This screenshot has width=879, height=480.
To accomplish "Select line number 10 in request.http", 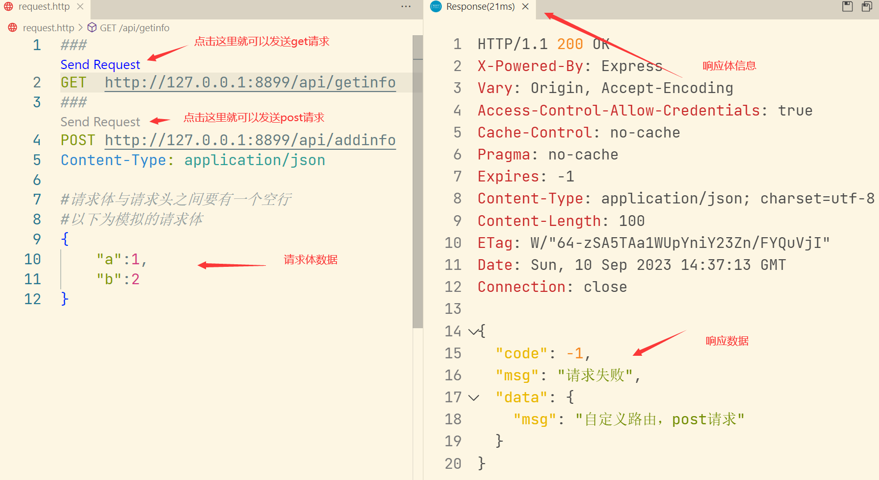I will (x=33, y=259).
